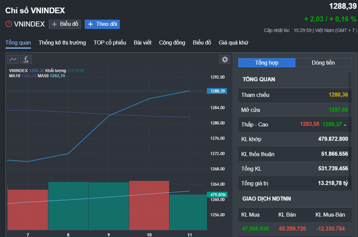This screenshot has width=358, height=237.
Task: Click the index value 1288,39 at top right
Action: 343,6
